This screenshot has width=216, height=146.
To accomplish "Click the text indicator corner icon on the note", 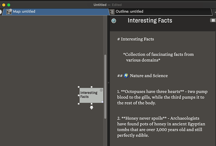I will [102, 101].
